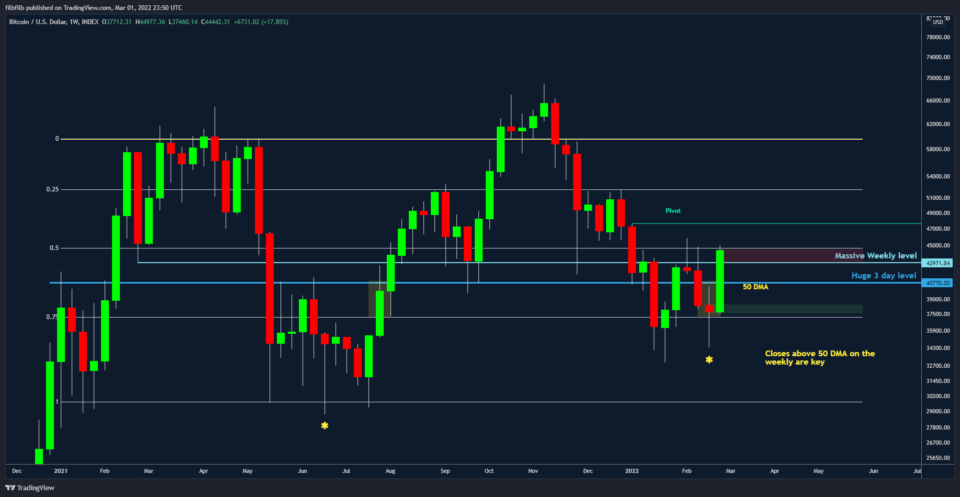This screenshot has width=960, height=497.
Task: Click the 0.5 Fibonacci level label
Action: [54, 248]
